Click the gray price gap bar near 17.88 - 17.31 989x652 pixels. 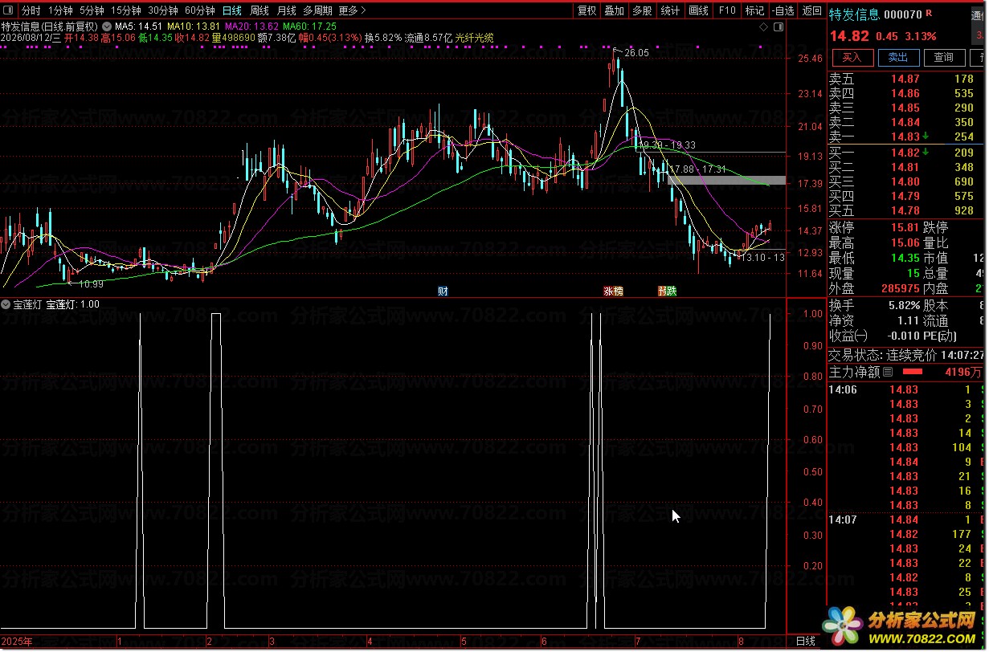tap(726, 180)
